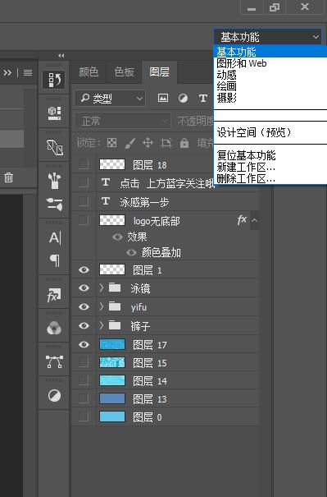The width and height of the screenshot is (327, 497).
Task: Select layer 图层 14 thumbnail
Action: (112, 380)
